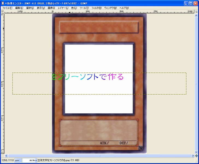Viewport: 199px width, 164px height.
Task: Open the px unit dropdown
Action: tap(18, 160)
